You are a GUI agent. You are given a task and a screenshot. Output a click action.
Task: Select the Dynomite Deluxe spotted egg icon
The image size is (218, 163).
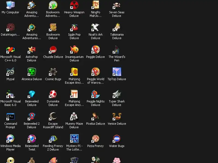pos(53,94)
